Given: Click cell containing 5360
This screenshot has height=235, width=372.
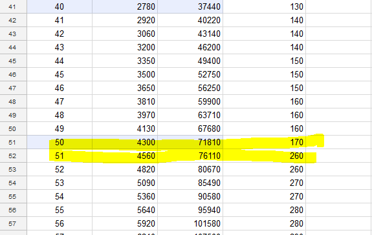Looking at the screenshot, I should click(x=125, y=196).
